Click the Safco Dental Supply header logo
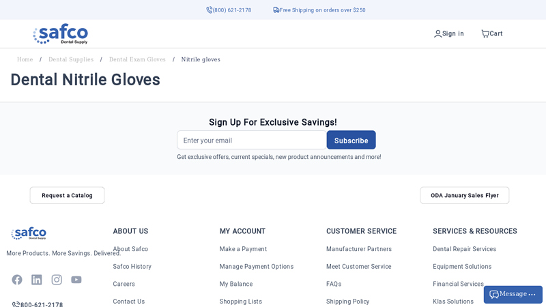 click(x=61, y=33)
